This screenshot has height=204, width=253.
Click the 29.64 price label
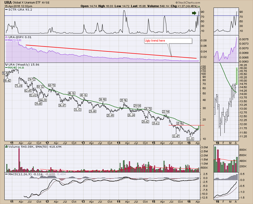[137, 106]
